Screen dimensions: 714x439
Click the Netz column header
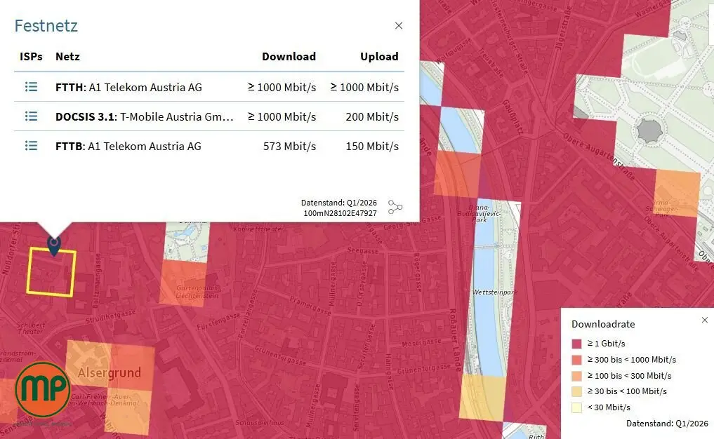[67, 56]
